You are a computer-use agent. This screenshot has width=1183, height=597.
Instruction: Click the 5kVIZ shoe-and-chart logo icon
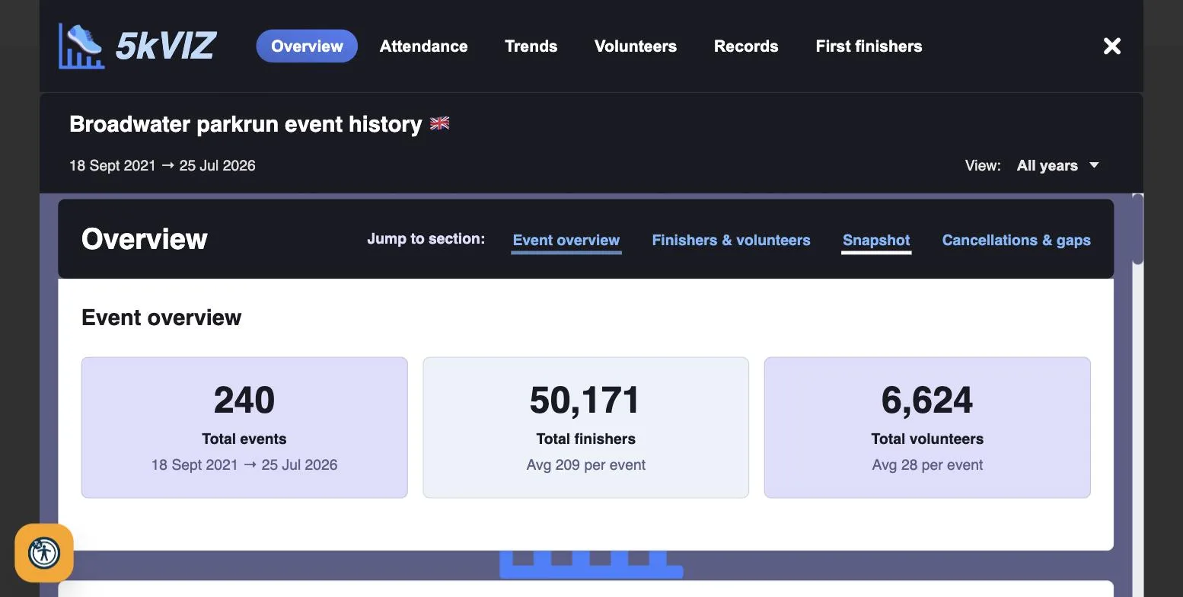click(81, 46)
